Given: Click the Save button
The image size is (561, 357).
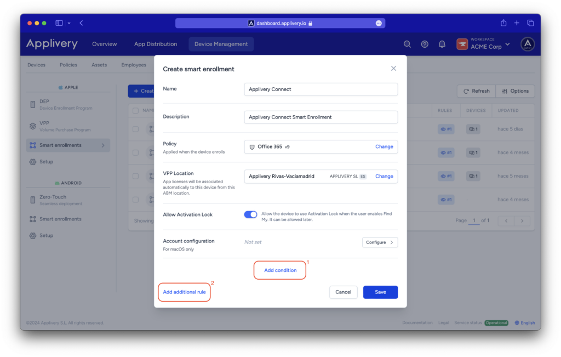Looking at the screenshot, I should pyautogui.click(x=380, y=292).
